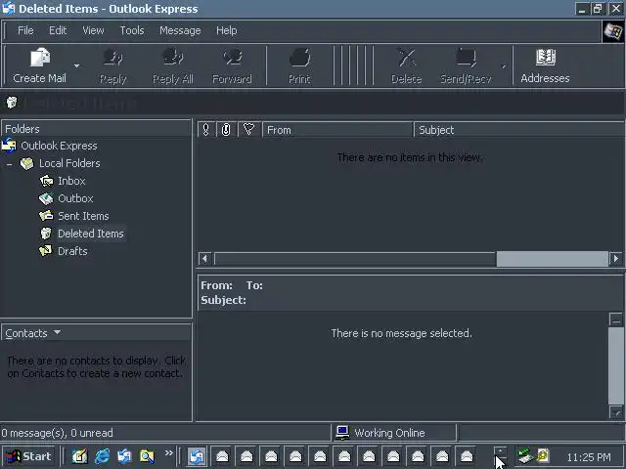Open the Windows Start menu
The width and height of the screenshot is (626, 469).
click(x=28, y=456)
